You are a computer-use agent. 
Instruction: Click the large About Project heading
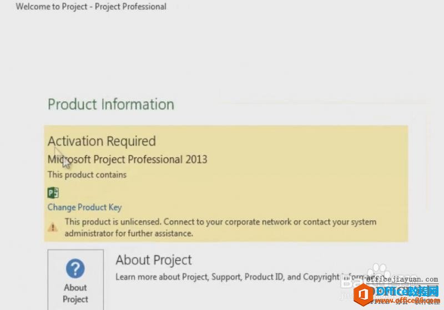pyautogui.click(x=154, y=260)
